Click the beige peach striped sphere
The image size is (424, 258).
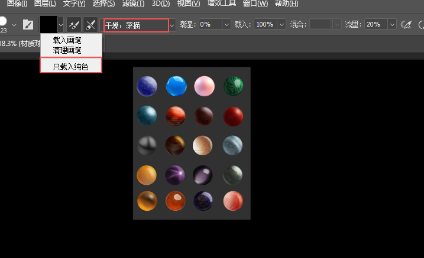coord(202,145)
